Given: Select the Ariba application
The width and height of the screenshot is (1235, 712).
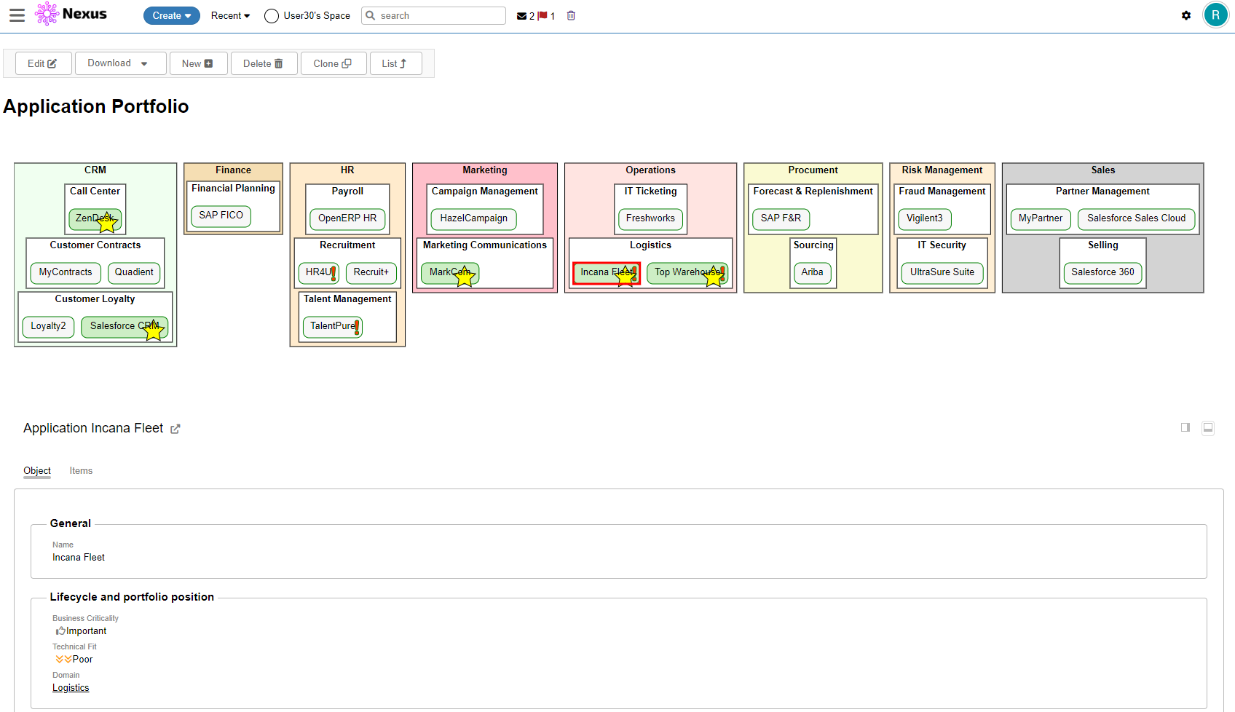Looking at the screenshot, I should tap(813, 272).
